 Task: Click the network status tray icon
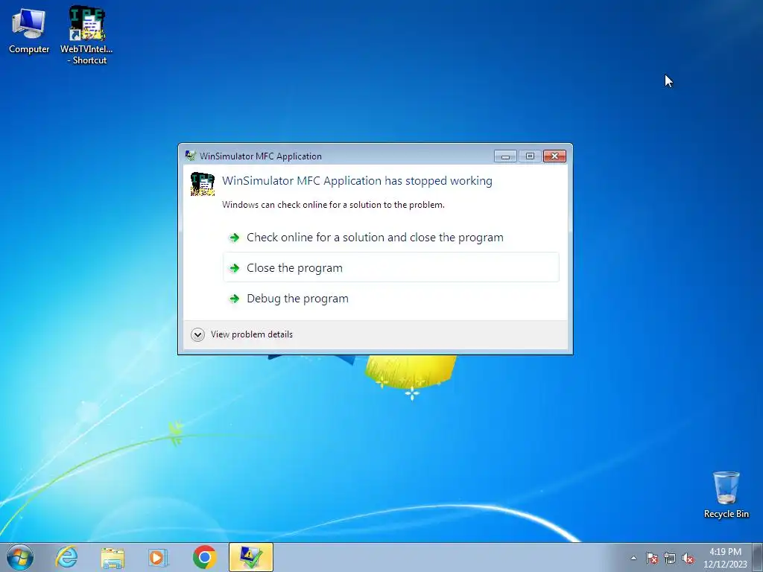670,558
